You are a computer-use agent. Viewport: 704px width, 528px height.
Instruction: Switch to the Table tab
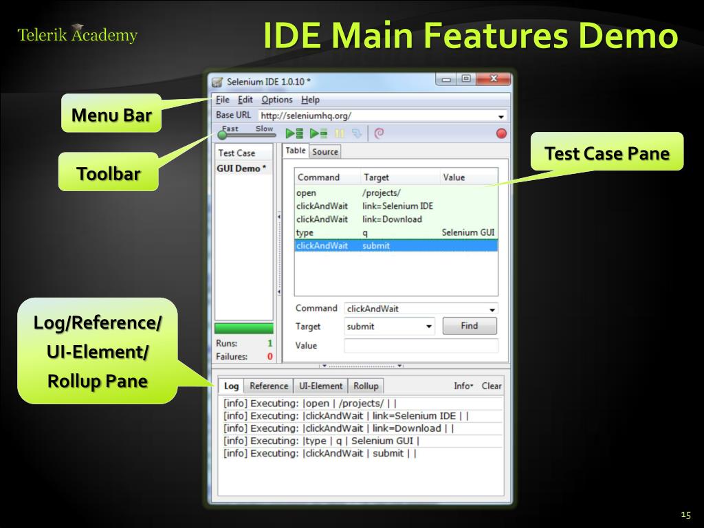(296, 151)
